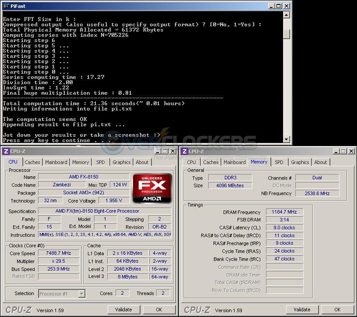357x317 pixels.
Task: Click the PiFast console title bar icon
Action: tap(6, 6)
